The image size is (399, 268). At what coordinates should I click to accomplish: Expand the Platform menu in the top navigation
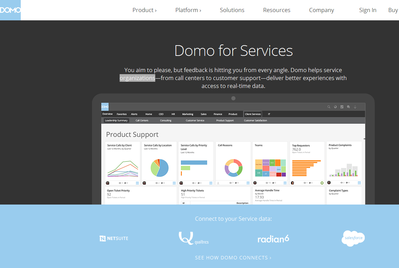188,10
